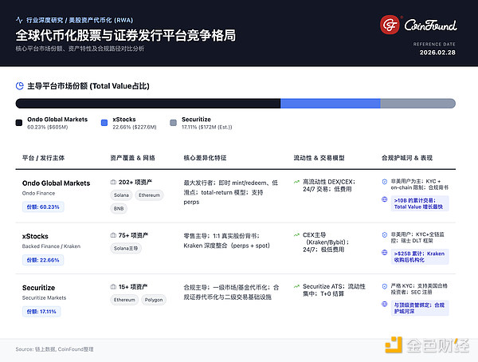Click the cube icon next to 75+ assets
Screen dimensions: 478x362
tap(112, 236)
